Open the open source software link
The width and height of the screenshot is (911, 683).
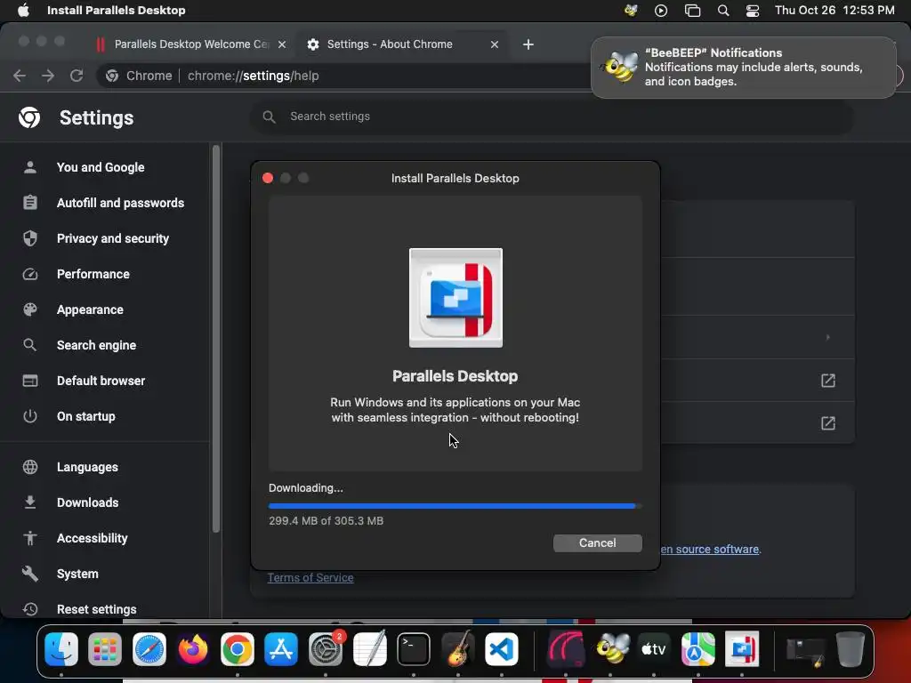point(710,550)
